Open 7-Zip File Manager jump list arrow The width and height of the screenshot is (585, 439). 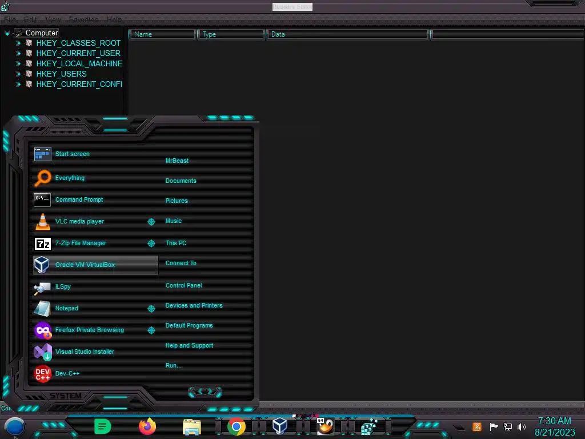[x=151, y=244]
